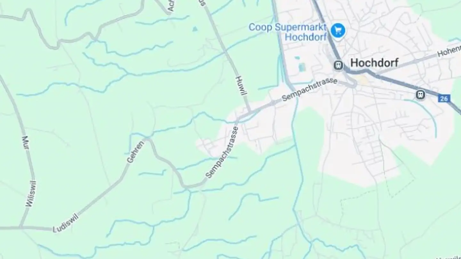Click the Wiliswil road label

[x=31, y=194]
